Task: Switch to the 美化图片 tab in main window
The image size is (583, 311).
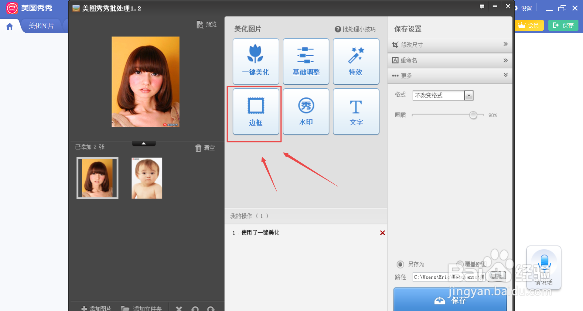Action: click(x=41, y=26)
